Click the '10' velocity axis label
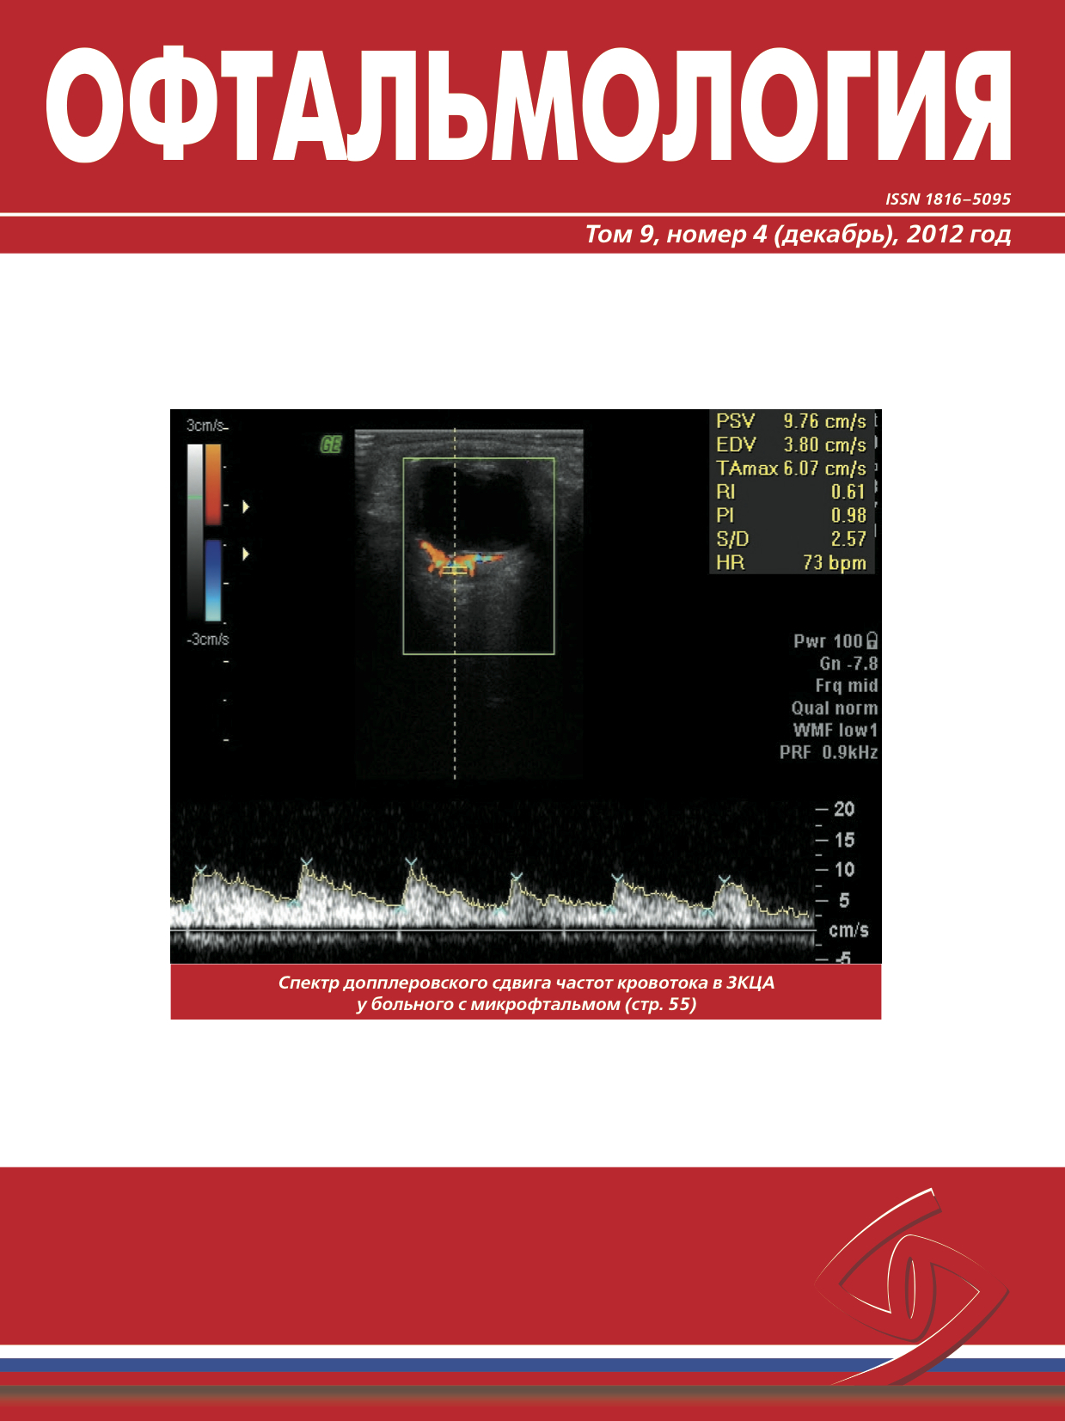This screenshot has width=1065, height=1421. (x=844, y=870)
